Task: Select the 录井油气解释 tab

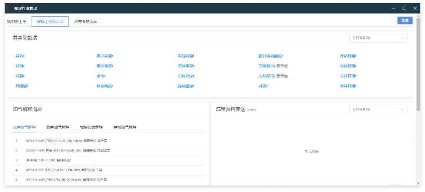Action: (24, 127)
